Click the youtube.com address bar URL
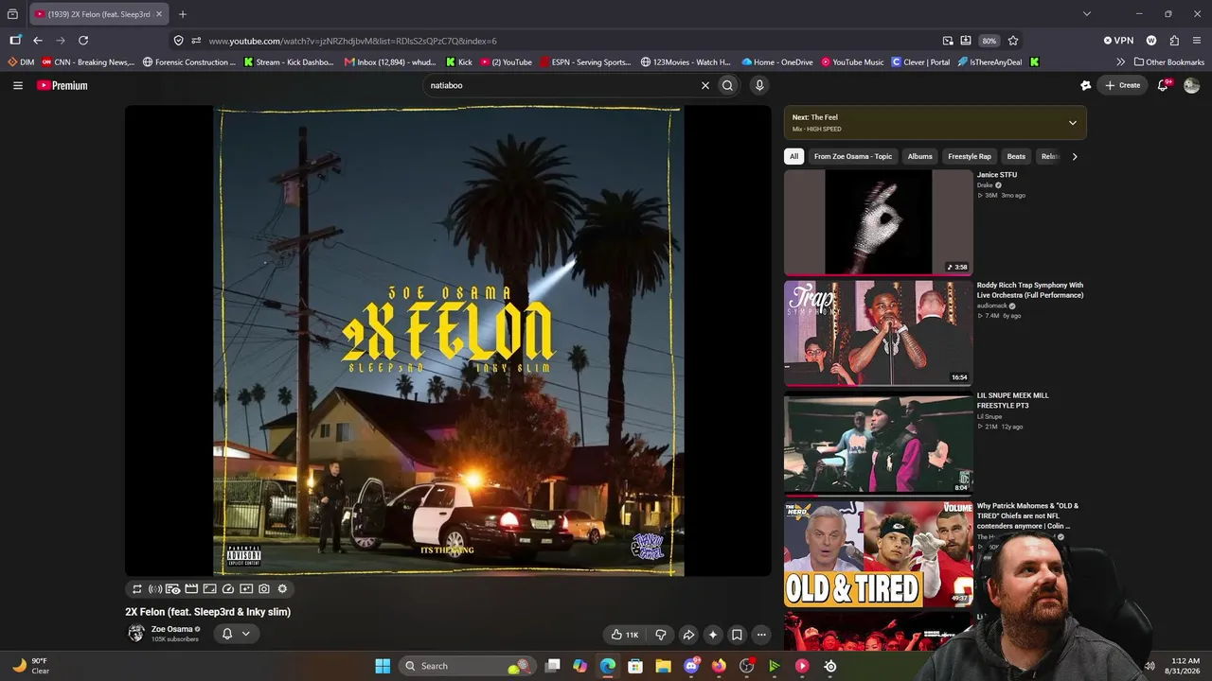This screenshot has width=1212, height=681. [353, 41]
